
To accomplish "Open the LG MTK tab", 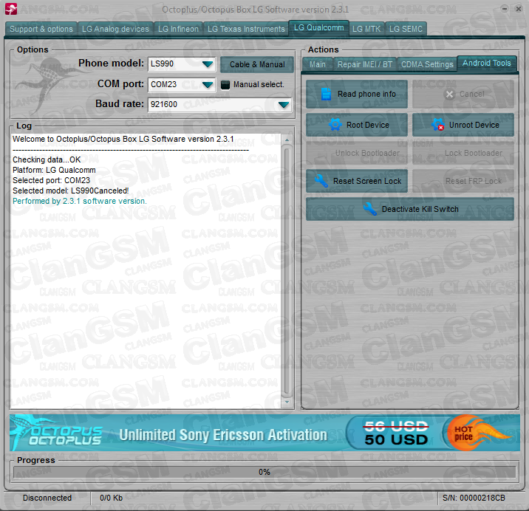I will click(366, 29).
